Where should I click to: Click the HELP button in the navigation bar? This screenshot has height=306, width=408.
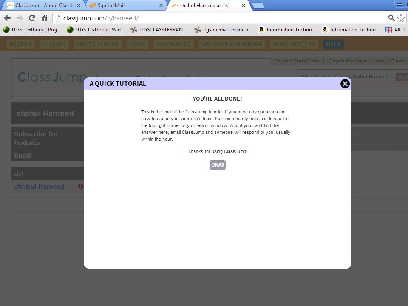333,45
